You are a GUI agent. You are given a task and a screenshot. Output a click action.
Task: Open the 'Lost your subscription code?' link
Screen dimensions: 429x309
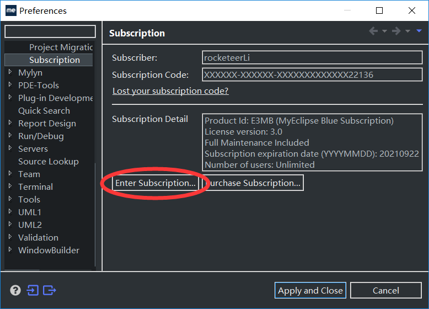pos(170,91)
